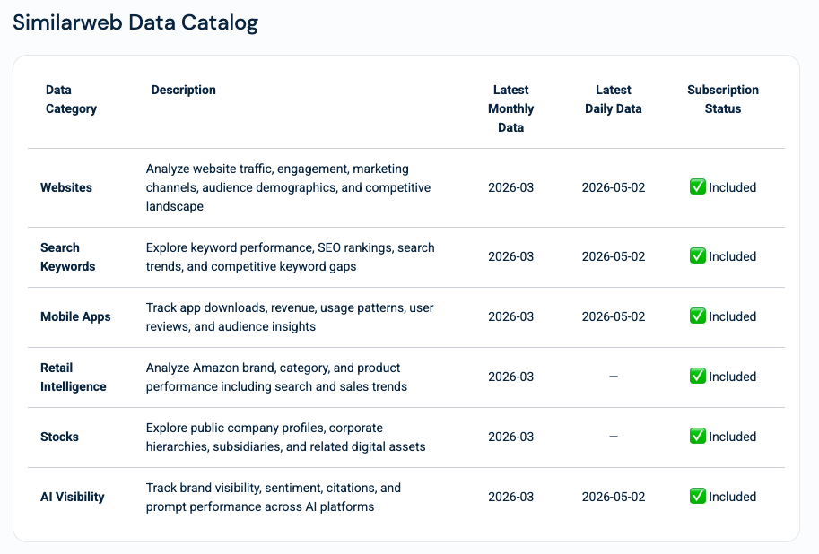Click the description starting 'Track brand visibility'

coord(274,498)
